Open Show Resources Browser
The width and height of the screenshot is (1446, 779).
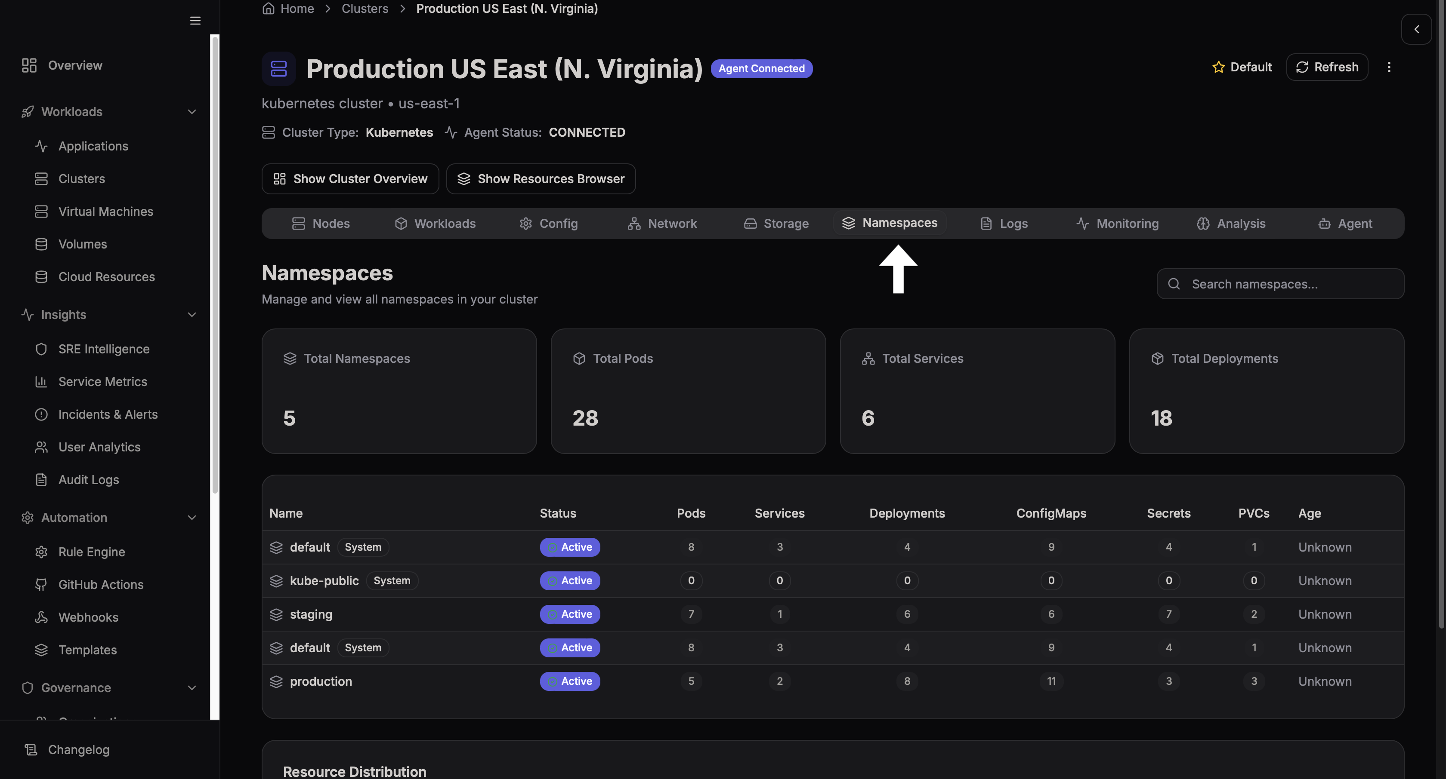[x=541, y=178]
